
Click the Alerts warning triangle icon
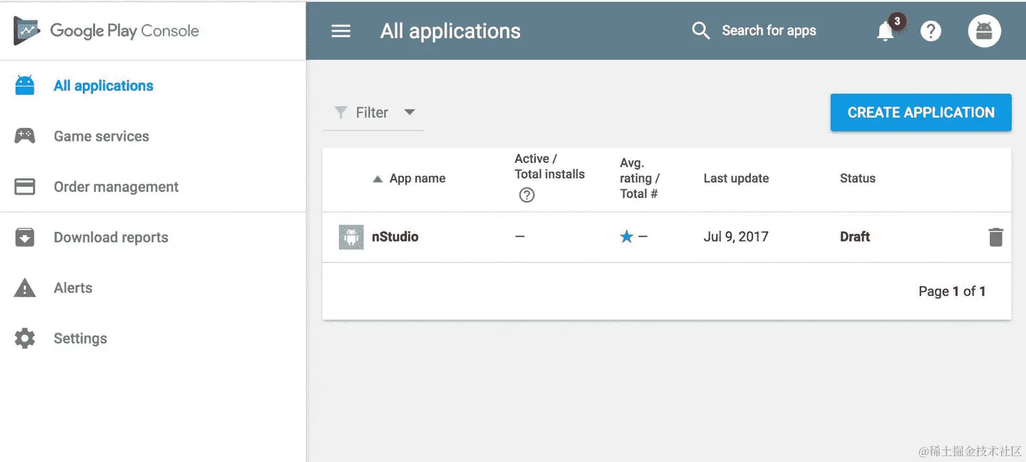[x=25, y=288]
